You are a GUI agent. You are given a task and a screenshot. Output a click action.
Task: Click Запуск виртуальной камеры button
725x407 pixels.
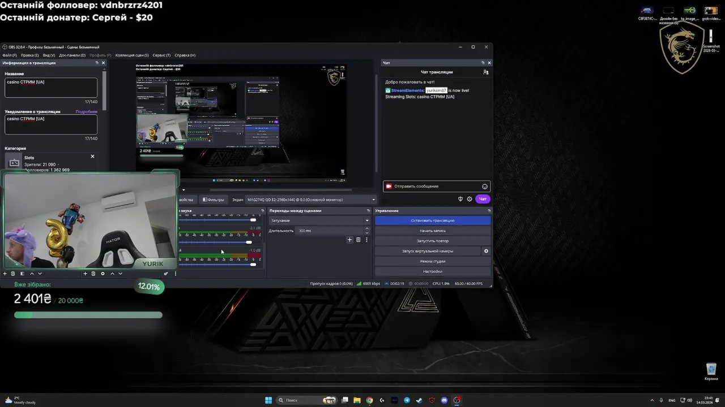(x=428, y=251)
